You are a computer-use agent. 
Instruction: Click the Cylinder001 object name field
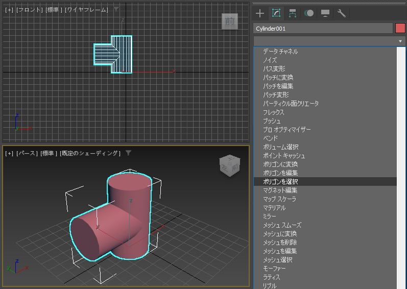pos(323,29)
